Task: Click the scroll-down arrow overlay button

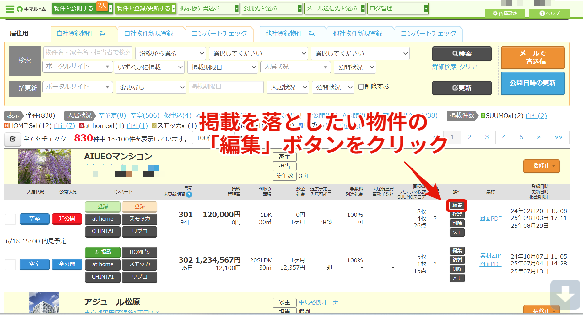Action: click(565, 294)
